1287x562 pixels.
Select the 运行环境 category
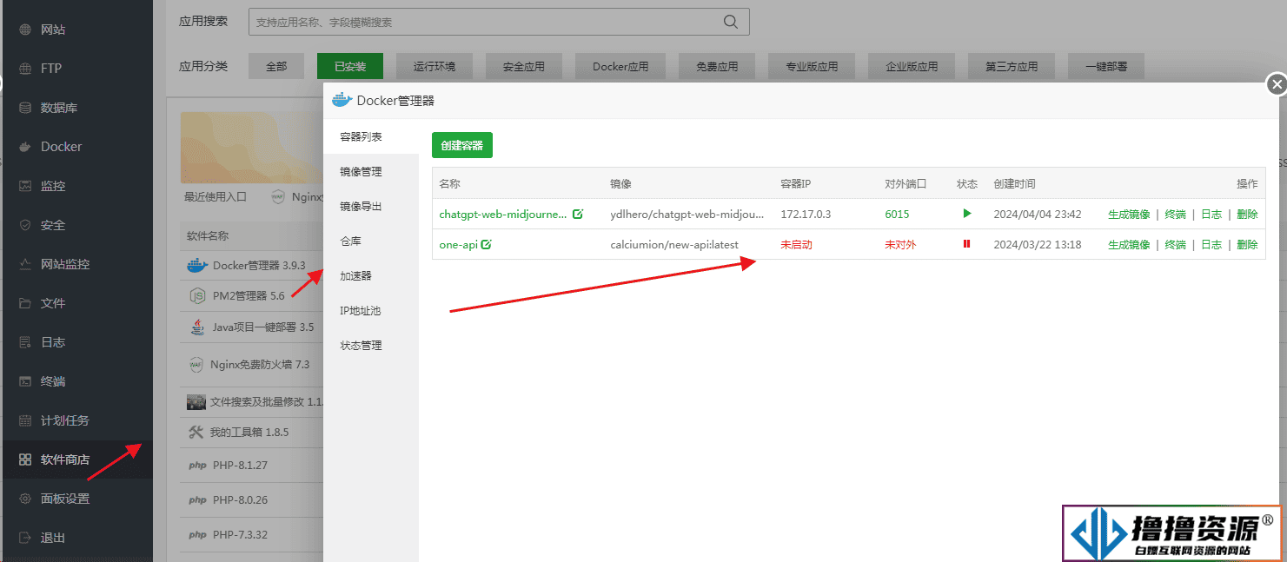(x=435, y=66)
